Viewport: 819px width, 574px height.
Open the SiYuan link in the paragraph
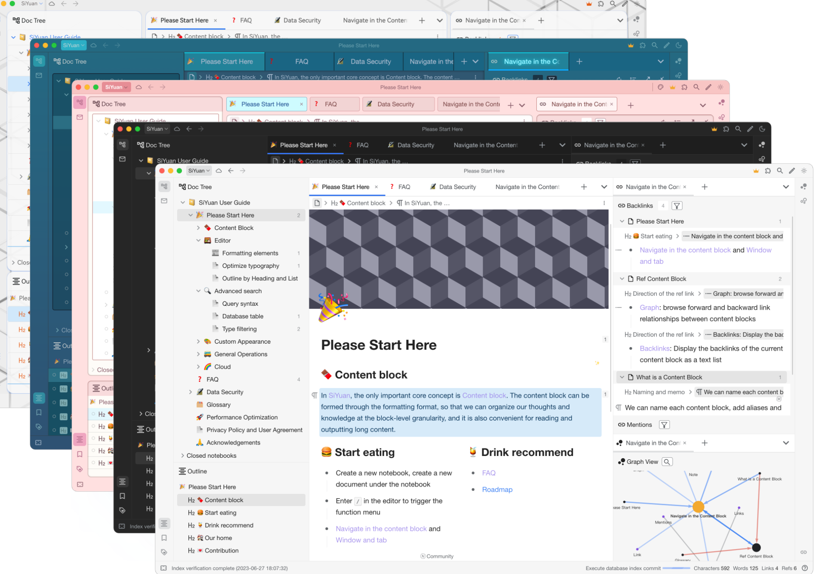339,396
